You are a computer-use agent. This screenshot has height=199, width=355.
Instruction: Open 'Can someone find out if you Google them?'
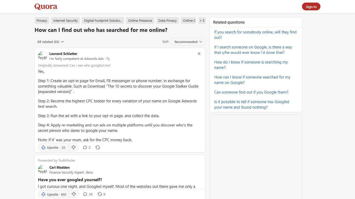[x=251, y=92]
